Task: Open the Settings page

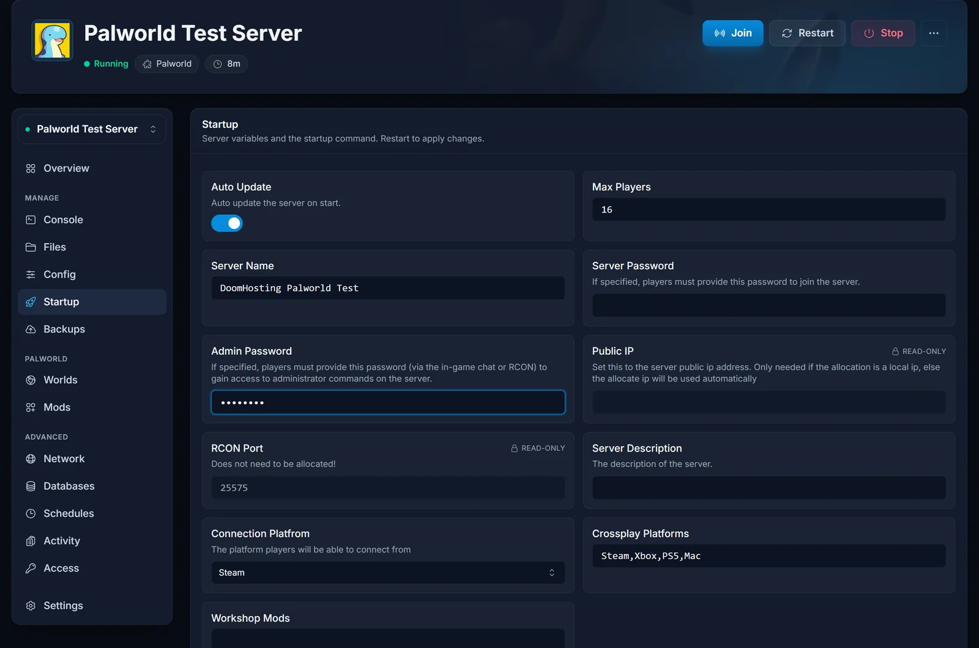Action: [x=92, y=606]
